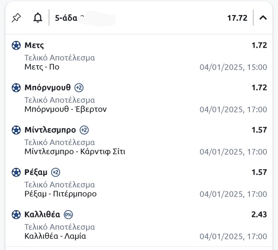Viewport: 278px width, 250px height.
Task: Open the Μίντλεσμπρο - Κάρντιφ Σίτι match
Action: coord(75,152)
